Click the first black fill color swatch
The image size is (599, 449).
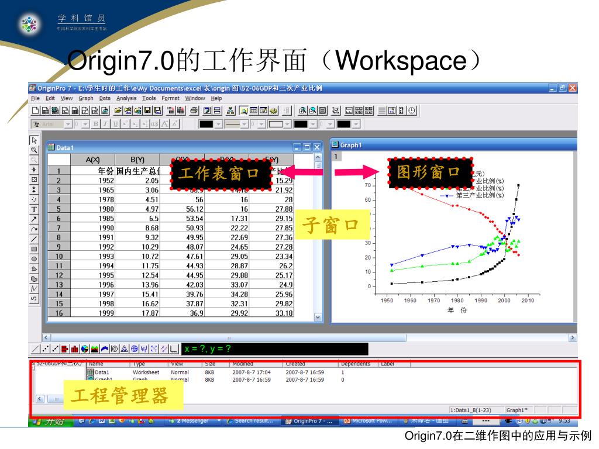[206, 124]
